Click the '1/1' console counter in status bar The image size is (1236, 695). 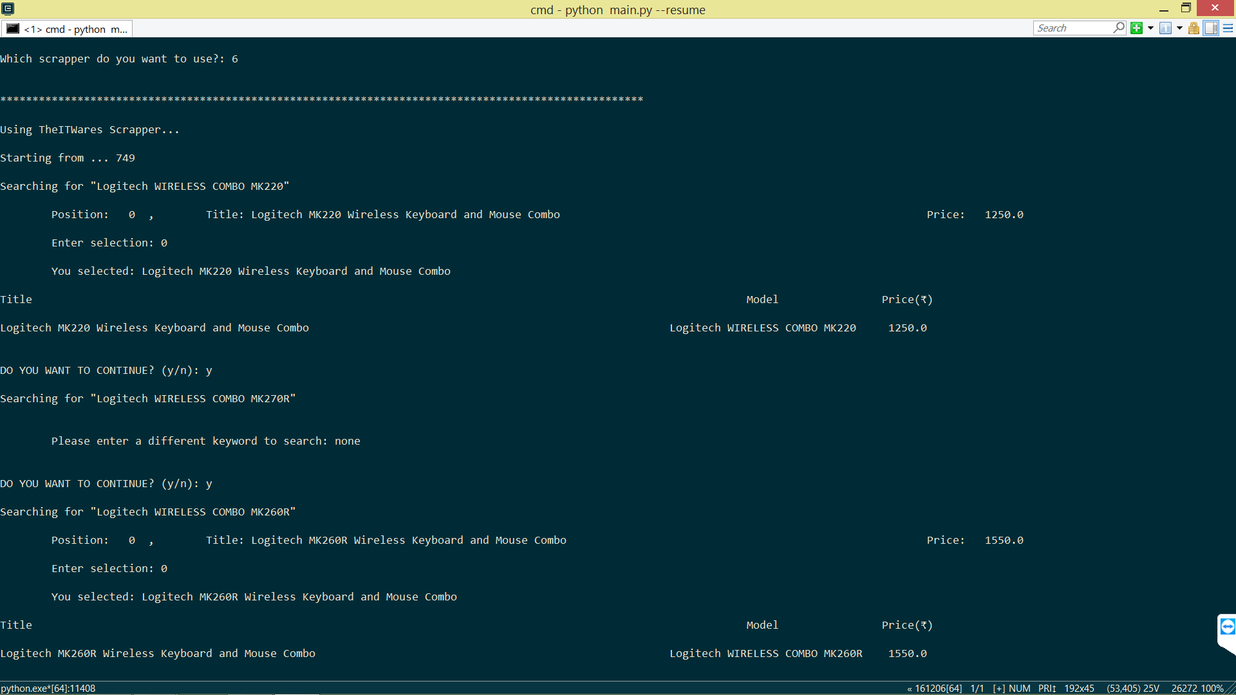point(977,689)
